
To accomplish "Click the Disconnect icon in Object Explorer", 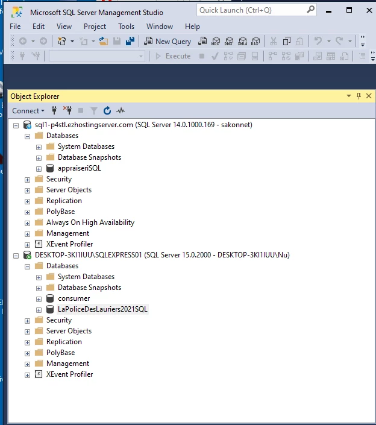I will pyautogui.click(x=67, y=110).
